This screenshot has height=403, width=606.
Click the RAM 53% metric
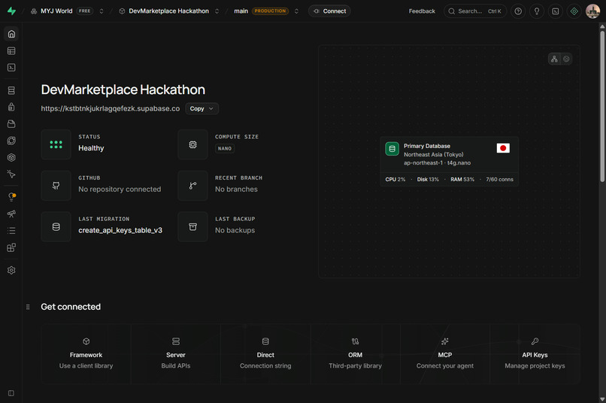click(462, 179)
